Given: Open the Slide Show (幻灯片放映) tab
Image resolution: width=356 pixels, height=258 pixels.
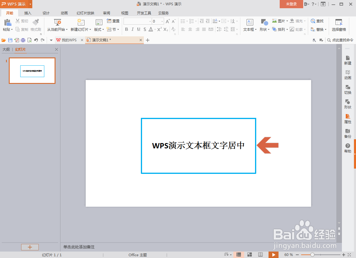Looking at the screenshot, I should tap(85, 13).
